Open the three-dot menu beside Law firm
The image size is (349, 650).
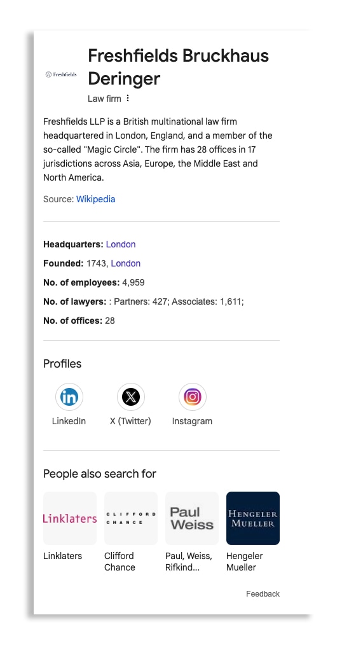coord(128,98)
